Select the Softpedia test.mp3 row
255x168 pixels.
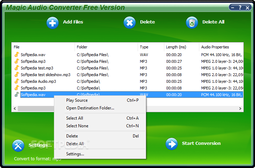[127, 68]
